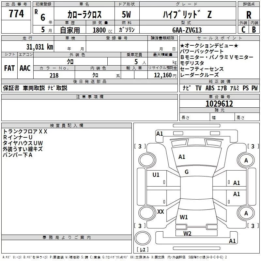The image size is (261, 261).
Task: Click the [レス] spare tire label
Action: 143,250
